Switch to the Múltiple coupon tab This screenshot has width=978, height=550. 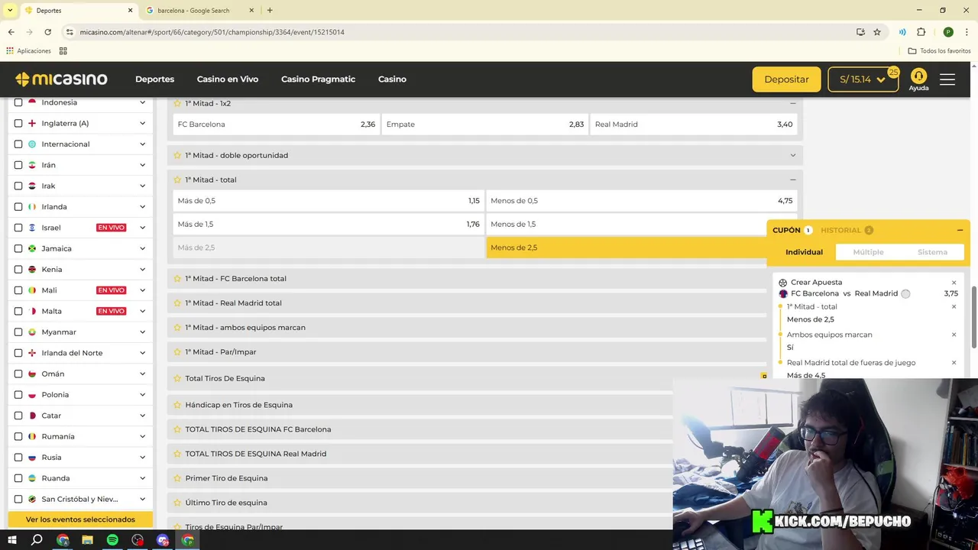[868, 252]
